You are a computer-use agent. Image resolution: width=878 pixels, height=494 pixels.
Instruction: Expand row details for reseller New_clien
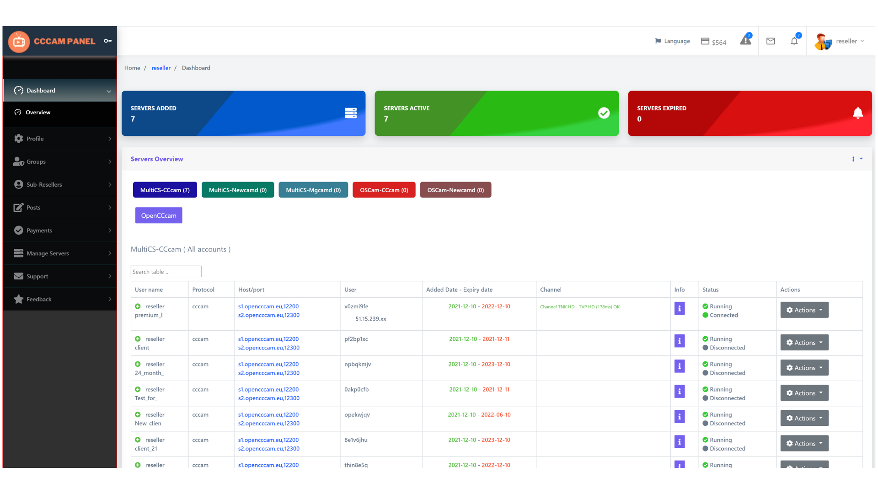click(x=138, y=414)
